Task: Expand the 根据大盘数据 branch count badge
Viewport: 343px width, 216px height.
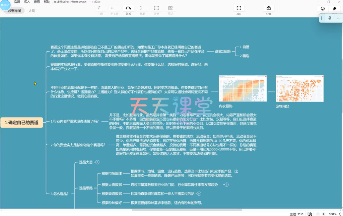Action: coord(226,185)
